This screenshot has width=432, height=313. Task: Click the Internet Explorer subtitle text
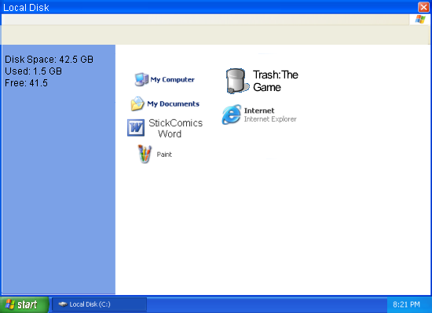[270, 119]
